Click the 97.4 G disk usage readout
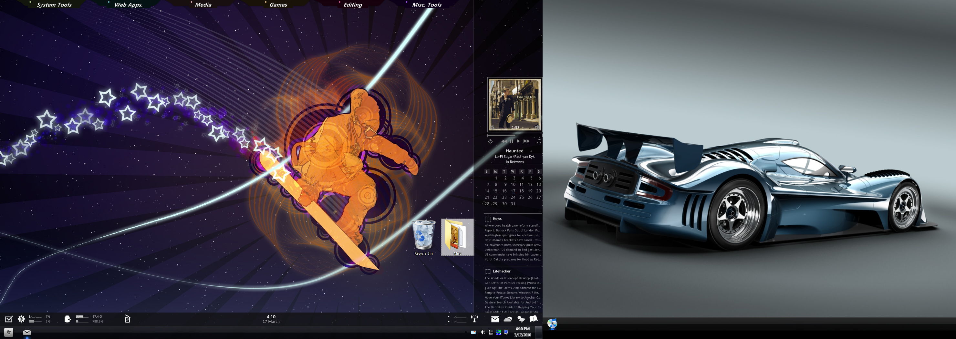The height and width of the screenshot is (339, 956). click(x=97, y=317)
